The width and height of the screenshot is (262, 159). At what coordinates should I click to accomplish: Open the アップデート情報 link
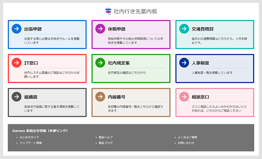[31, 143]
